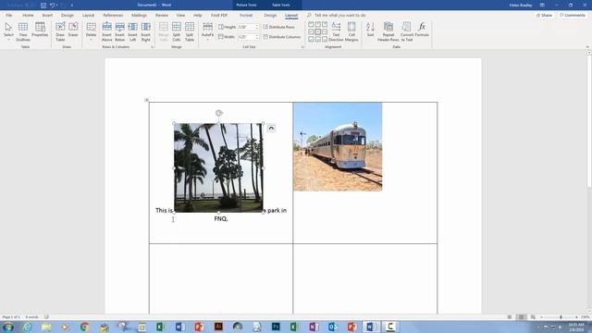
Task: Click Distribute Columns
Action: point(282,37)
